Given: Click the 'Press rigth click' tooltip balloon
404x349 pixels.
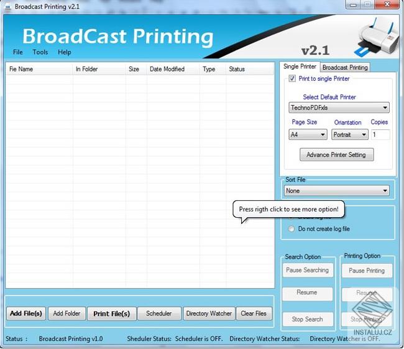Looking at the screenshot, I should [x=288, y=209].
